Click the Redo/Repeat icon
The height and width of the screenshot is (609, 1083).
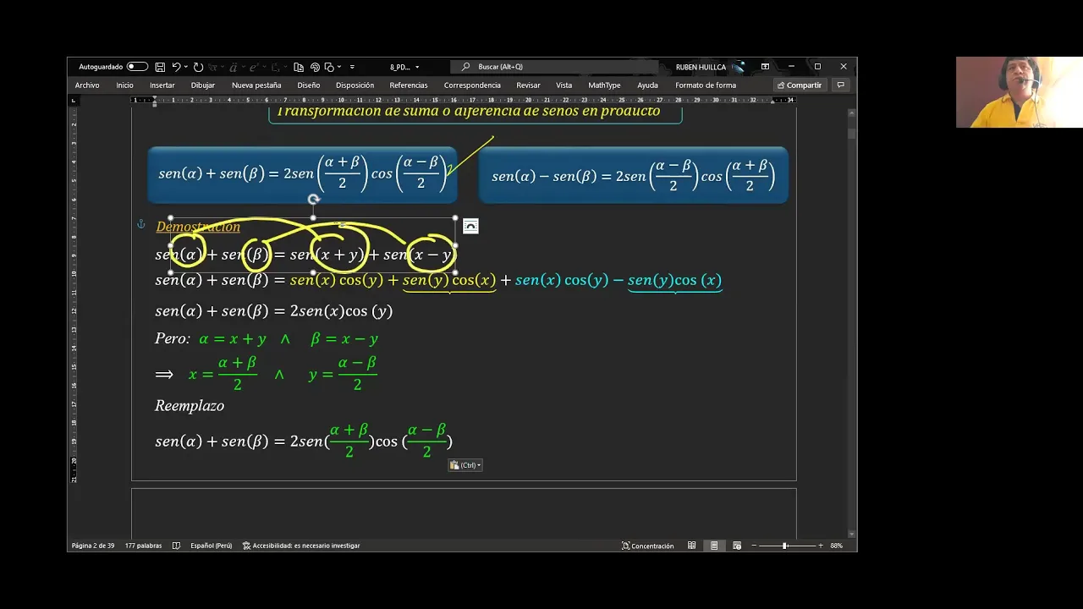(198, 67)
